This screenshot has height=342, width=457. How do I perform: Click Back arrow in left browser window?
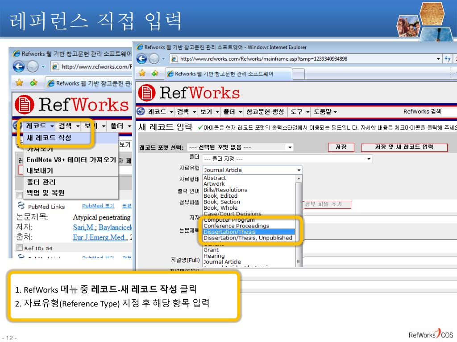point(19,67)
